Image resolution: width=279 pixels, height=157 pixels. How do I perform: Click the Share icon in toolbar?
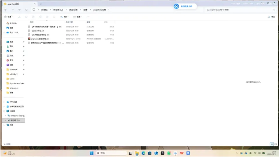tap(47, 17)
